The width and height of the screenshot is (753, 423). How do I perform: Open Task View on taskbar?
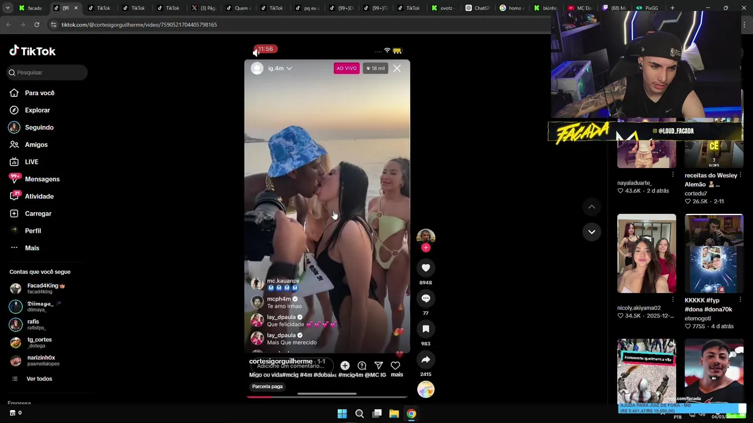pyautogui.click(x=377, y=414)
